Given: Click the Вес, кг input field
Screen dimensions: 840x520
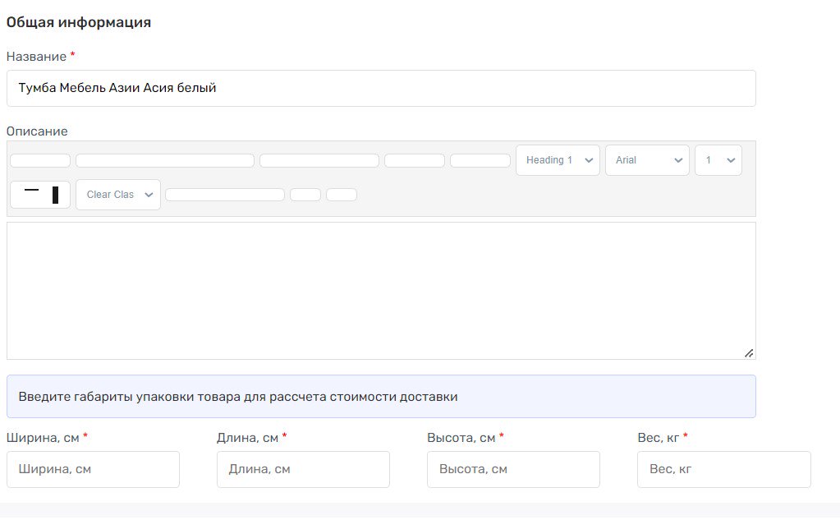Looking at the screenshot, I should tap(723, 470).
